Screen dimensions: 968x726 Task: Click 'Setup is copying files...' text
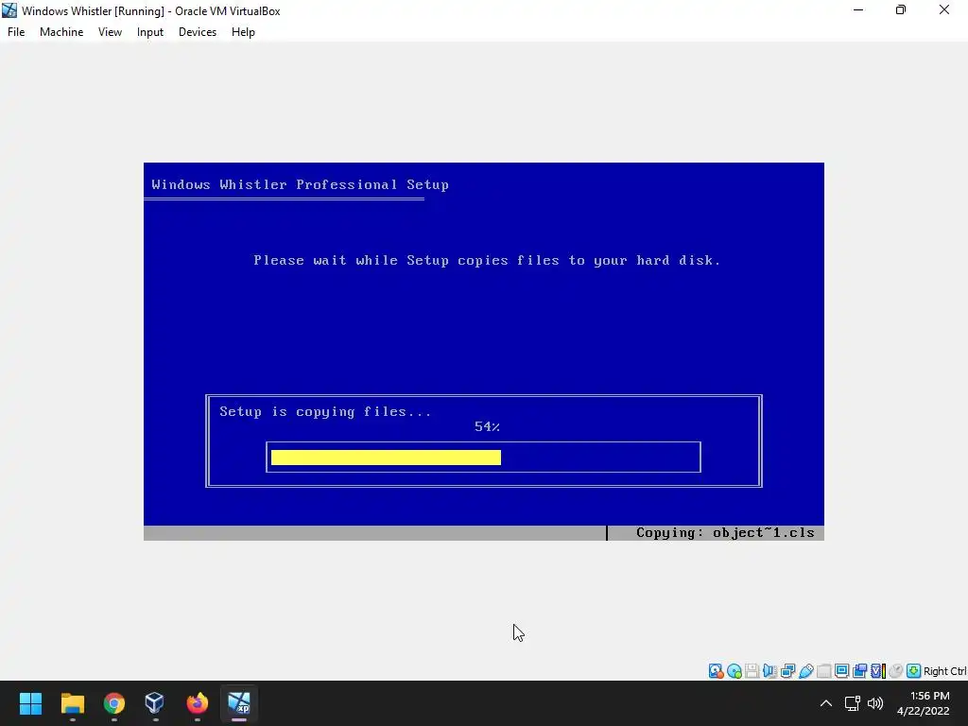point(325,412)
